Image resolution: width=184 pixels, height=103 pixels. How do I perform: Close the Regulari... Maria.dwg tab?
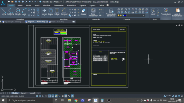click(x=47, y=22)
